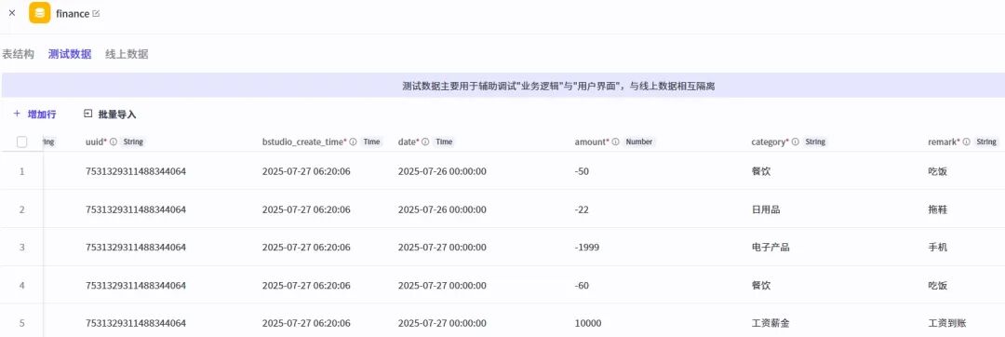Show info tooltip for date column
This screenshot has width=1005, height=337.
[425, 142]
